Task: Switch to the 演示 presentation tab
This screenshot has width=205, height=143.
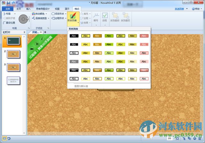Action: coord(67,9)
